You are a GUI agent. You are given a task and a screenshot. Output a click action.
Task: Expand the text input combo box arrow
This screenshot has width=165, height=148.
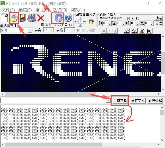108,101
